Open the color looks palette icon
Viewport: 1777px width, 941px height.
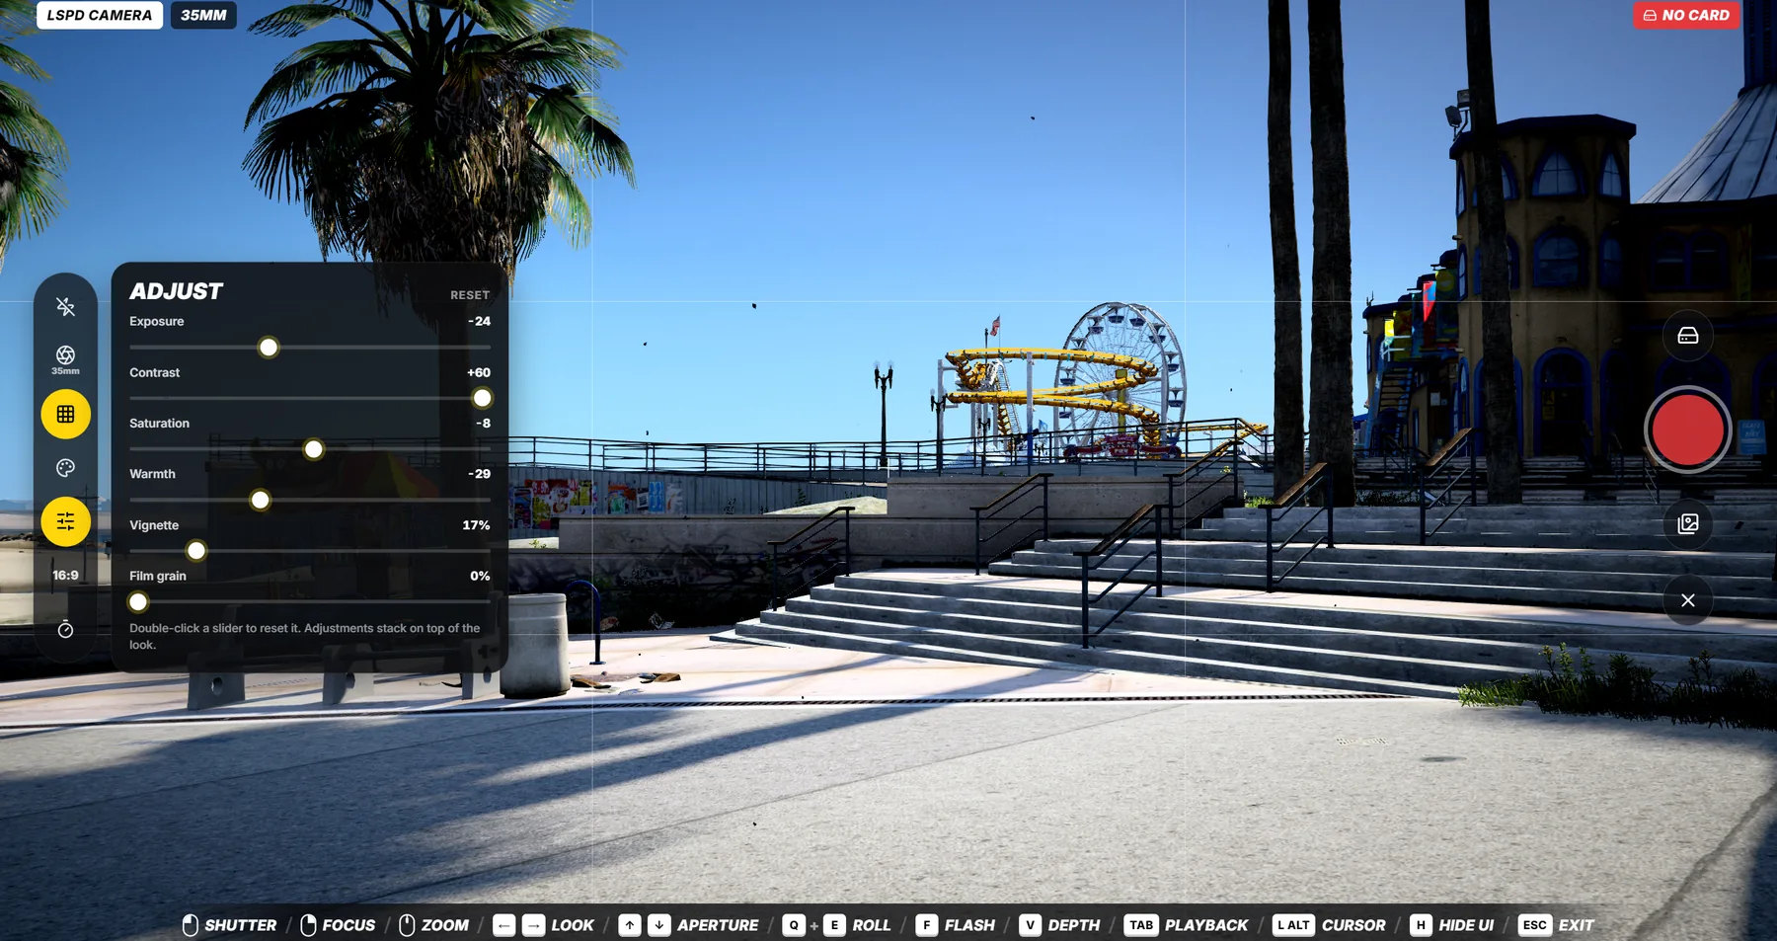[65, 468]
